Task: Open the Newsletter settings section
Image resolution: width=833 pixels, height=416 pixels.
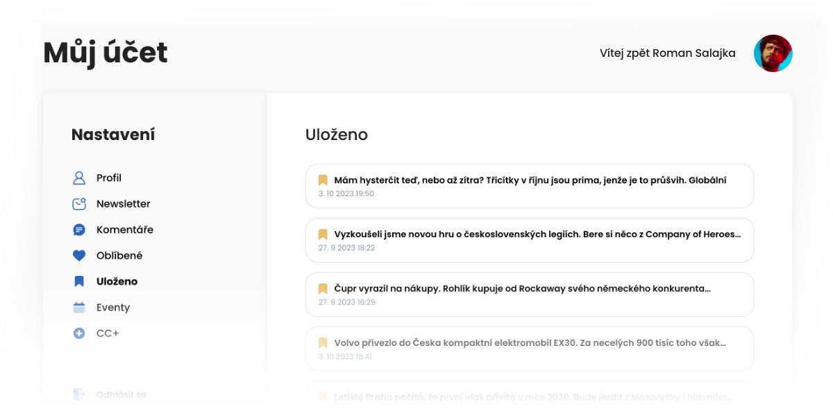Action: click(x=124, y=204)
